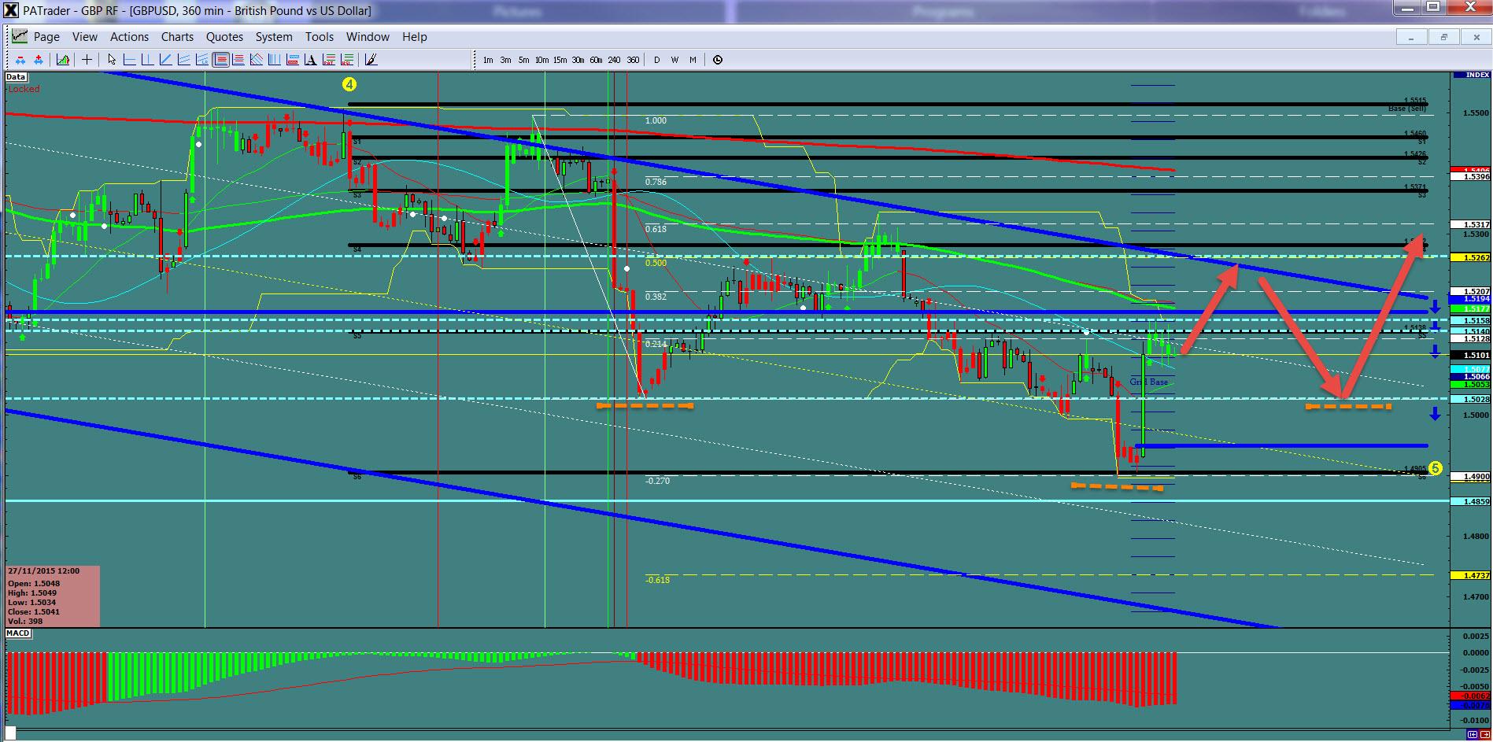Switch chart to 360 minute timeframe

pyautogui.click(x=633, y=60)
